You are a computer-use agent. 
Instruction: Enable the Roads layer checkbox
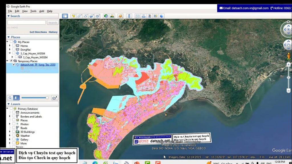(x=14, y=128)
